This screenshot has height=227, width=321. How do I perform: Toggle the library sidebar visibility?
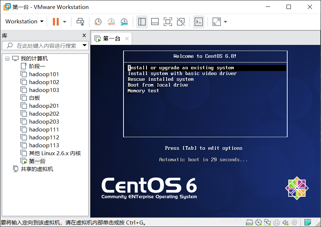click(x=142, y=22)
